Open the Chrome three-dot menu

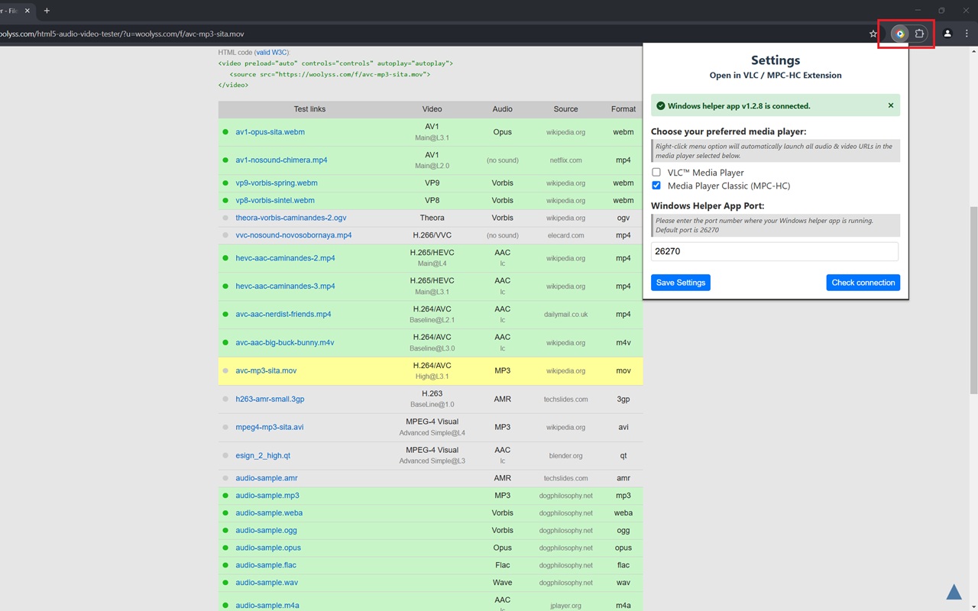(x=967, y=34)
